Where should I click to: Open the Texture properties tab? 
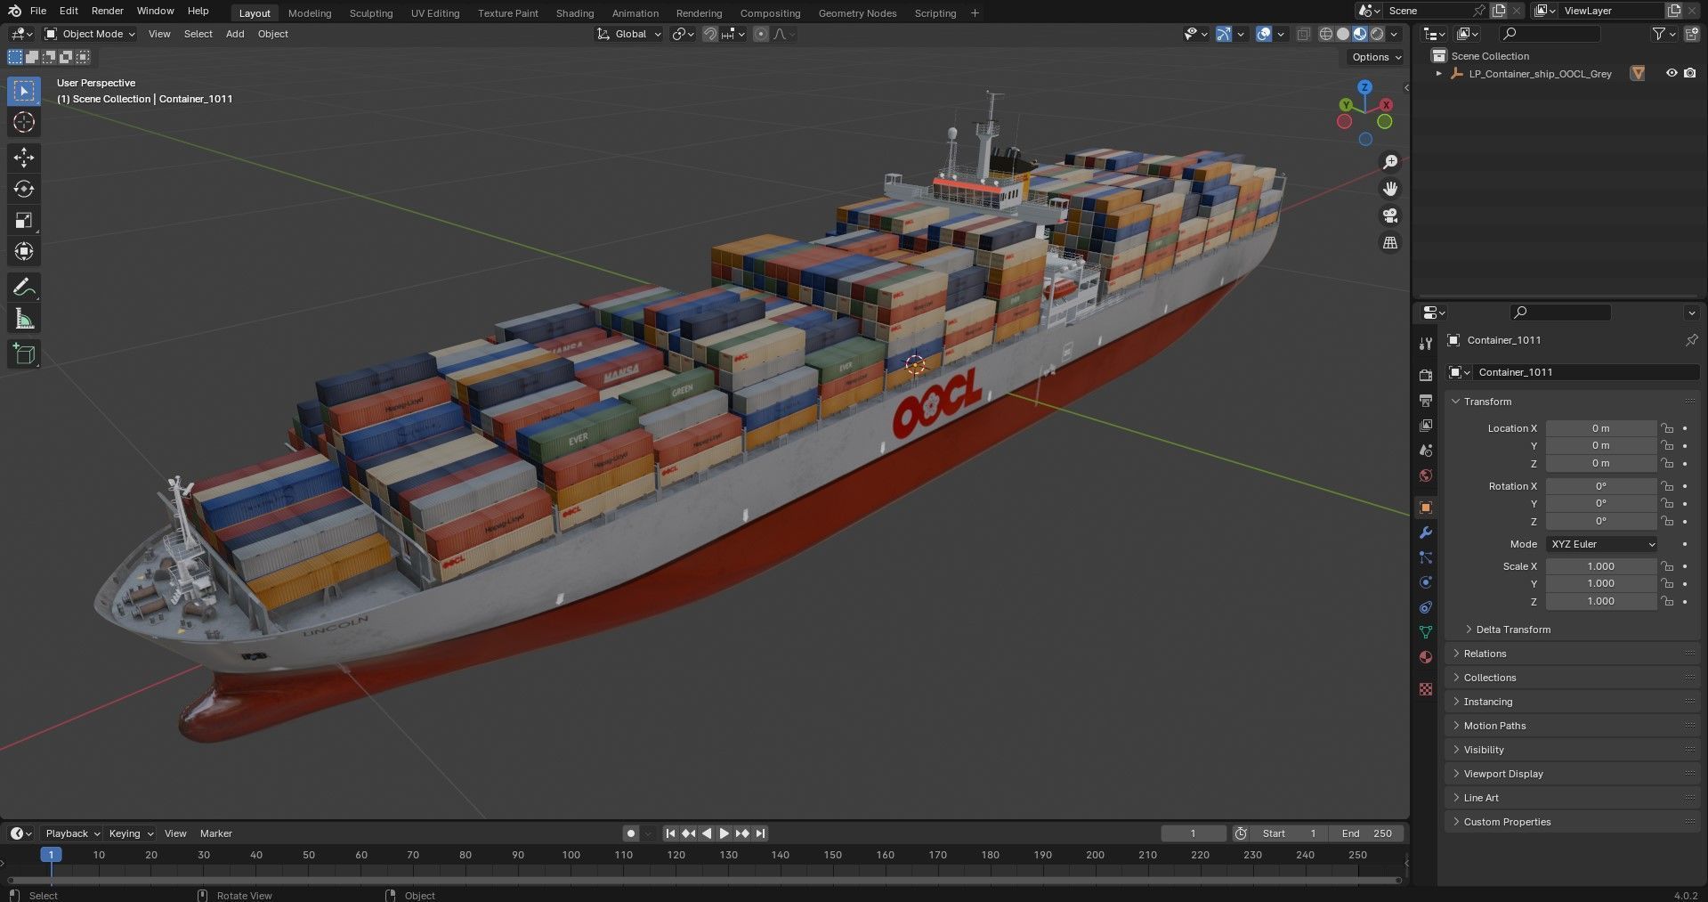1426,689
